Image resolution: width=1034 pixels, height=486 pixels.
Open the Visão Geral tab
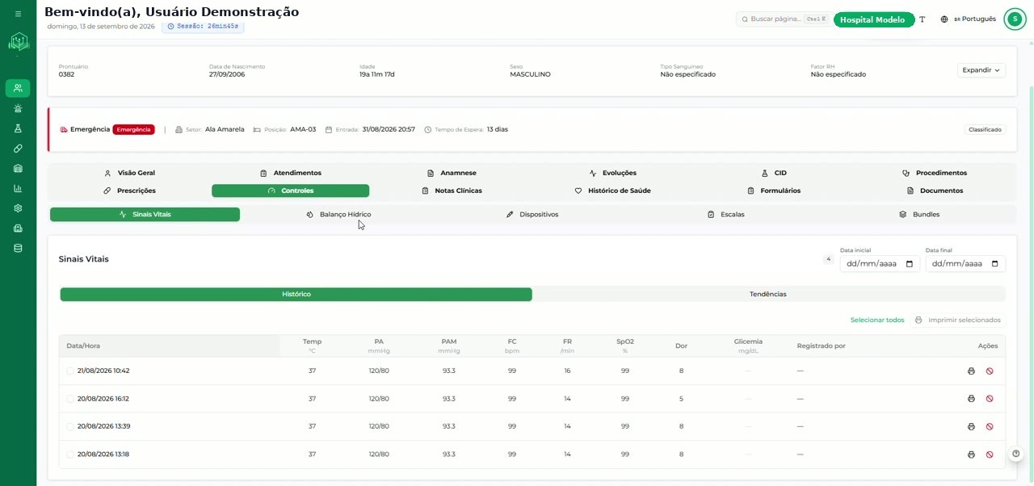click(x=129, y=173)
